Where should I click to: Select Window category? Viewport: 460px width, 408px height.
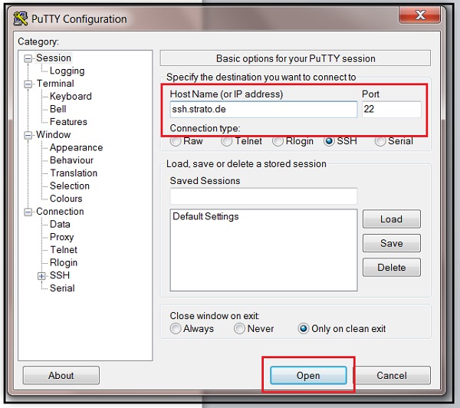(54, 135)
